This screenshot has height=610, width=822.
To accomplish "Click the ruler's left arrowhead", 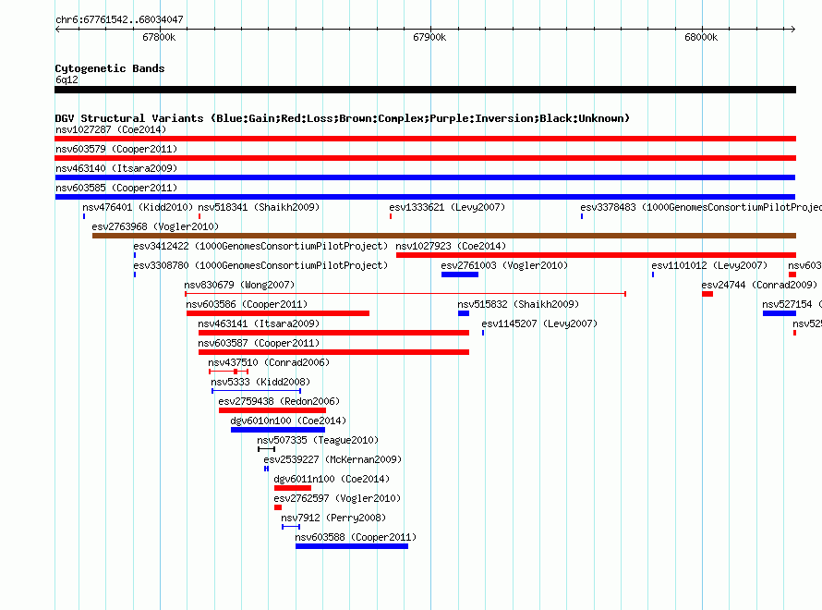I will [57, 29].
